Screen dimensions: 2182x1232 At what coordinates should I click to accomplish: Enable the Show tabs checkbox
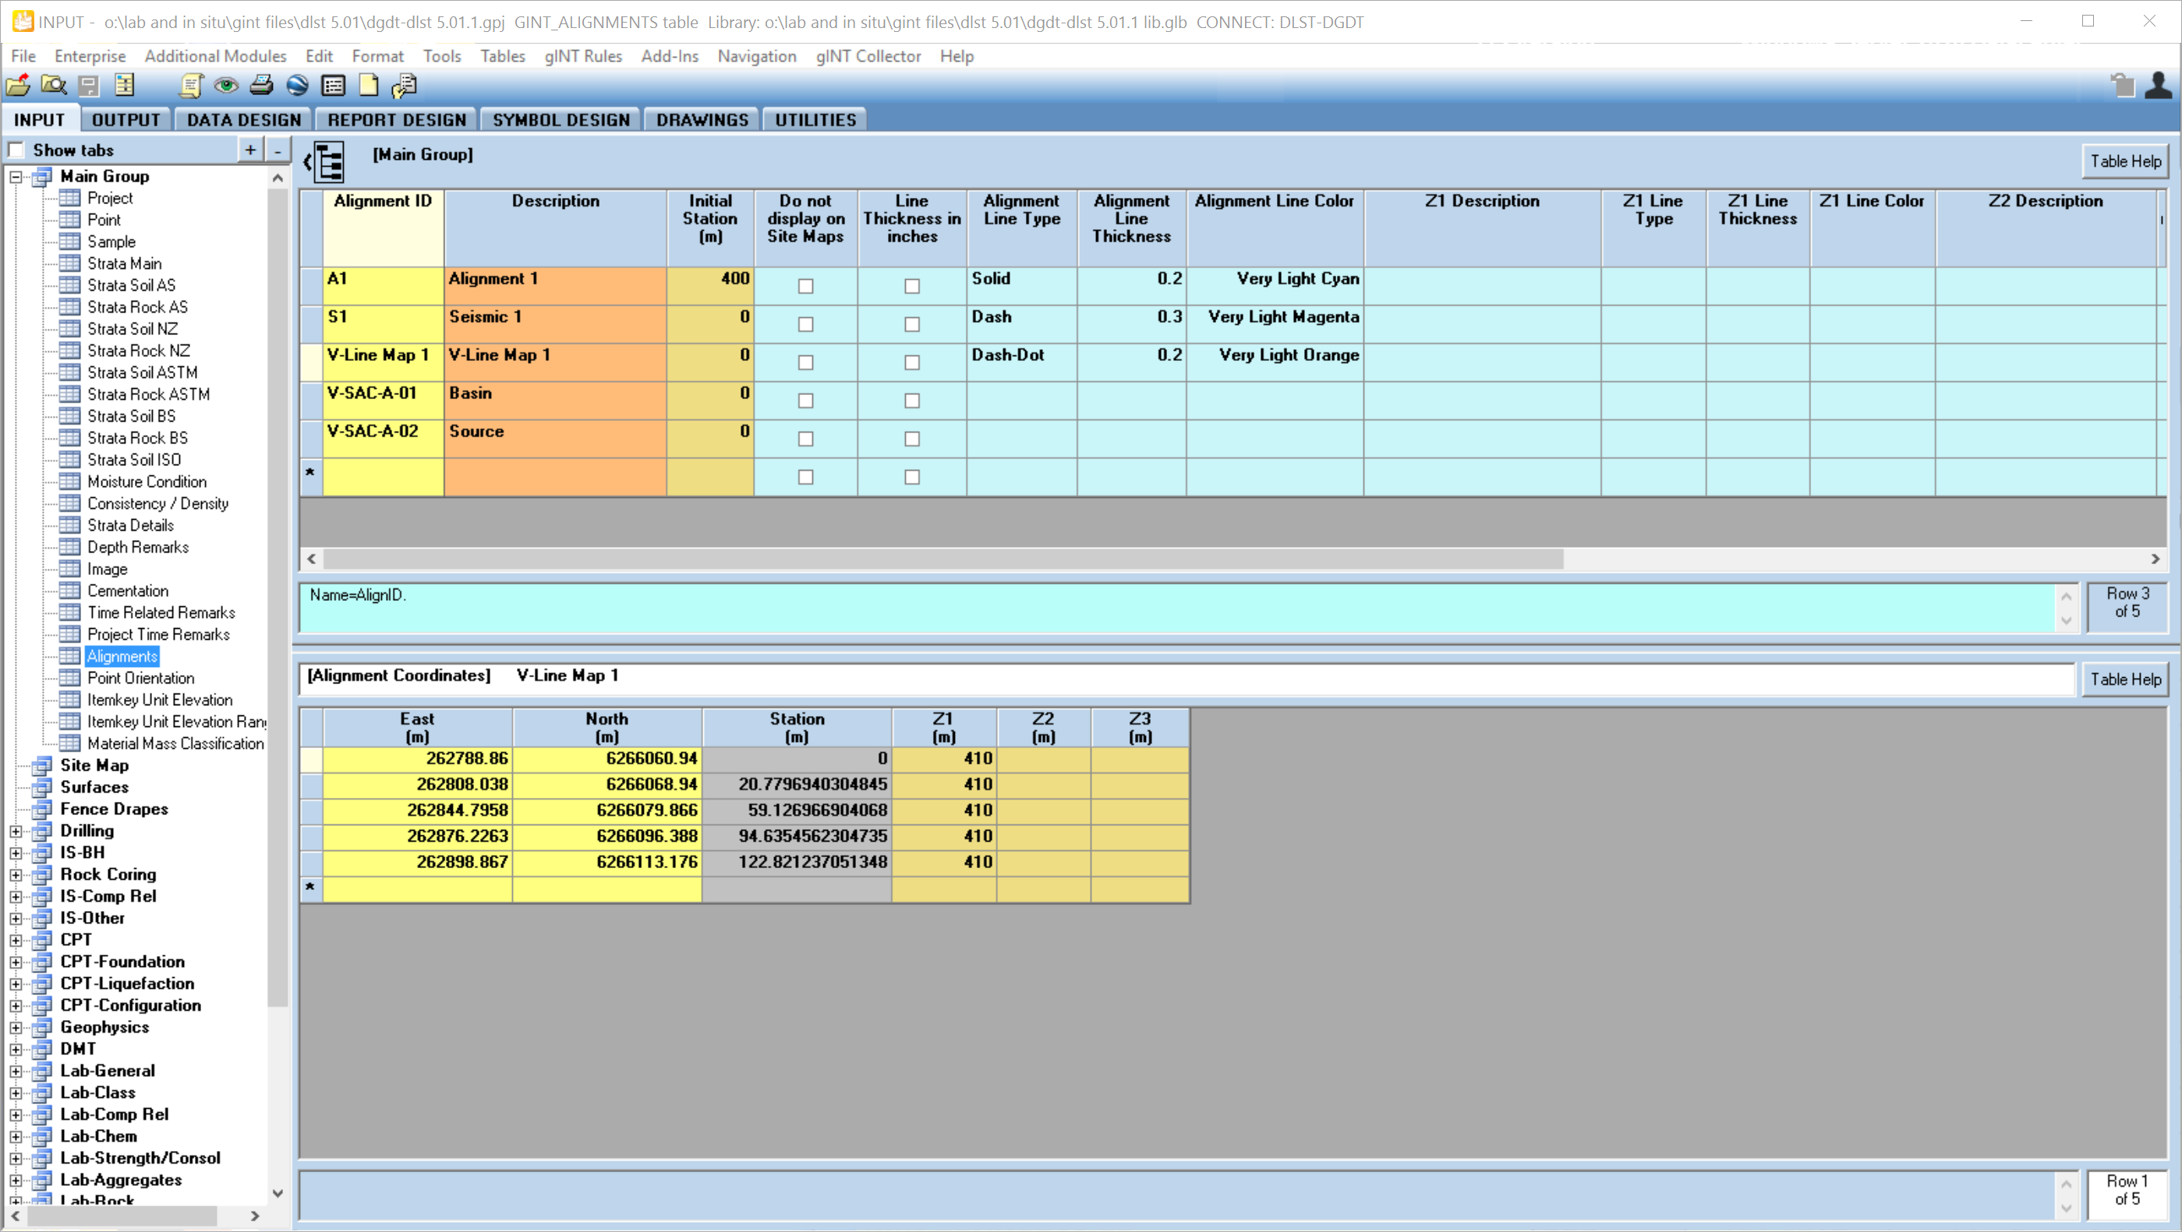(x=16, y=150)
